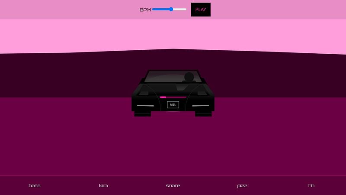Image resolution: width=346 pixels, height=195 pixels.
Task: Click the car's left headlight strip
Action: point(145,106)
